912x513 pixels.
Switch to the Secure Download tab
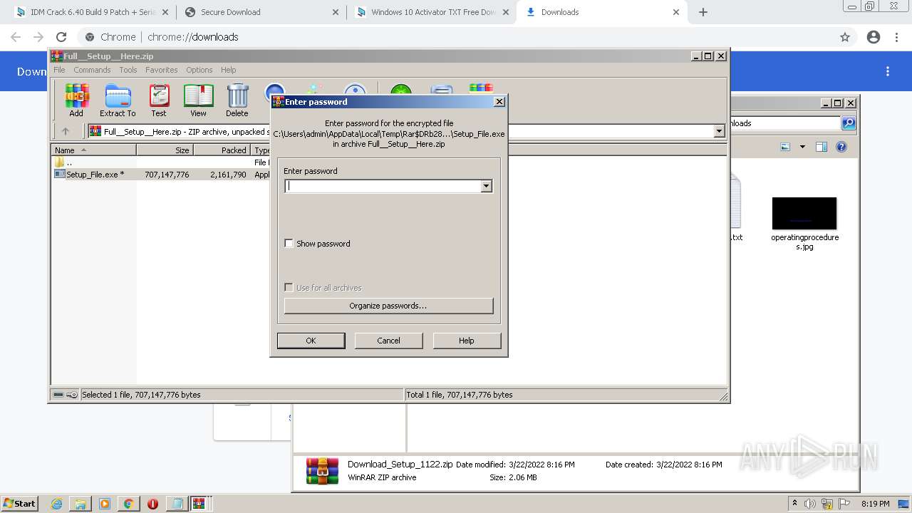(260, 12)
